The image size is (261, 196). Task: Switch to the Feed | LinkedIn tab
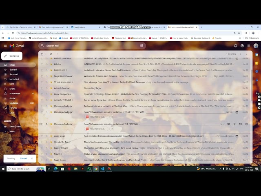(86, 27)
